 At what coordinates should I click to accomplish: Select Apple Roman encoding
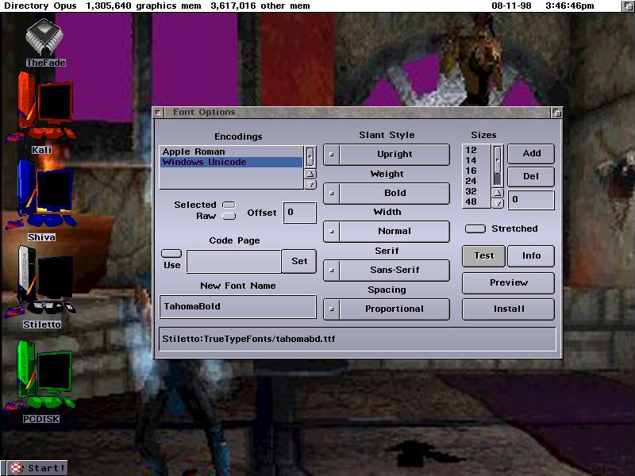[x=231, y=152]
